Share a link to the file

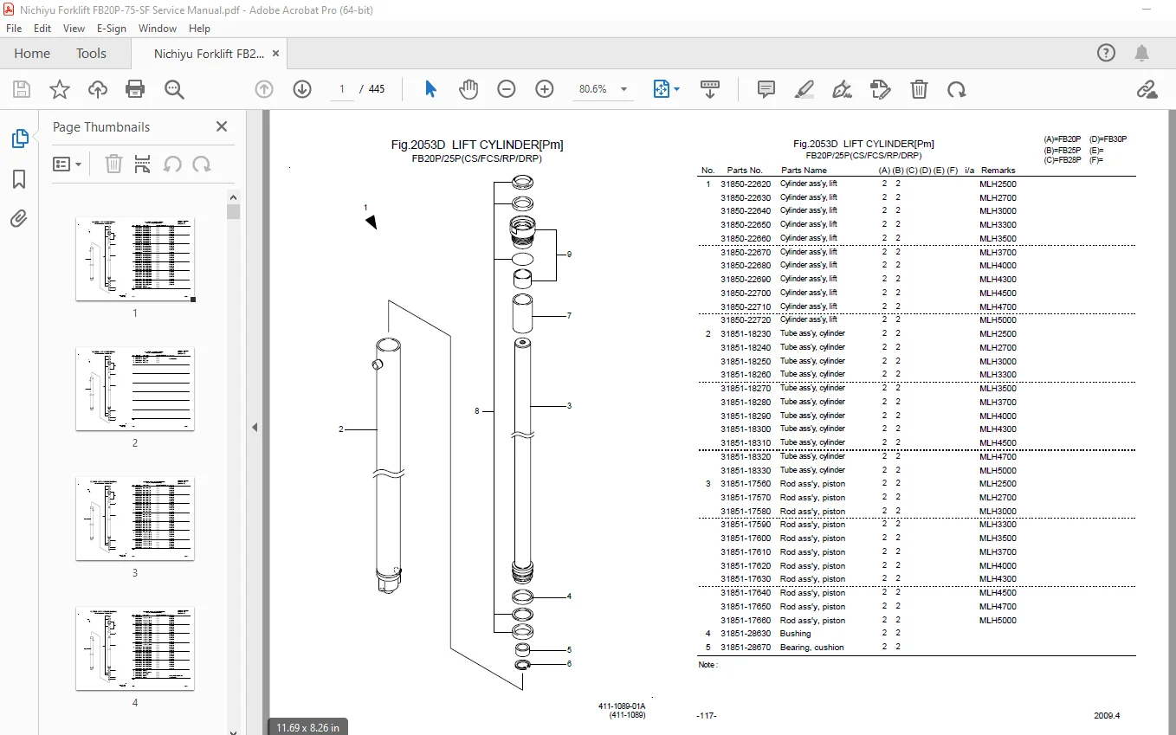coord(1147,89)
